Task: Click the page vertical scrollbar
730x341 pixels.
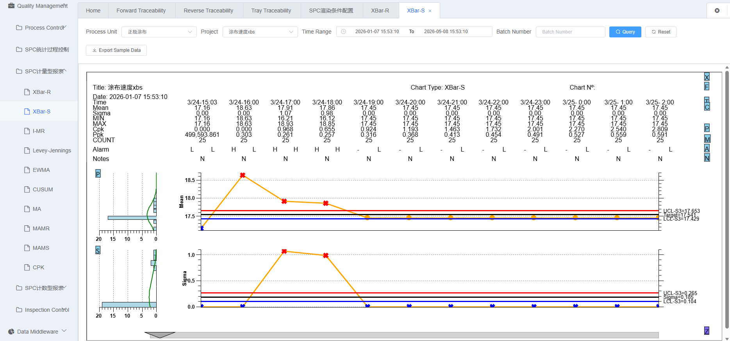Action: (727, 199)
